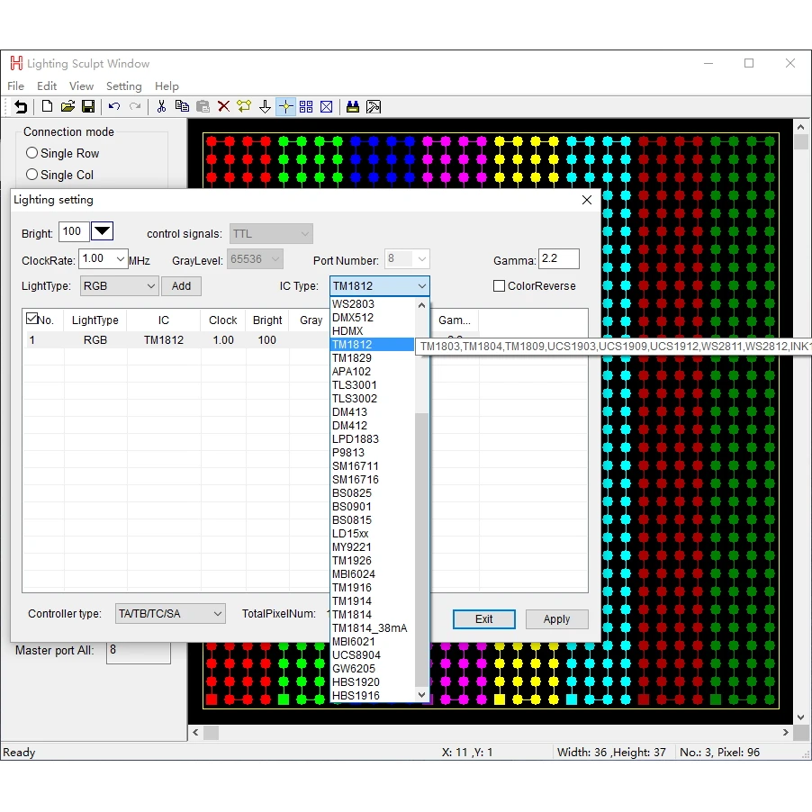Click the canvas horizontal scrollbar thumb

tap(211, 732)
